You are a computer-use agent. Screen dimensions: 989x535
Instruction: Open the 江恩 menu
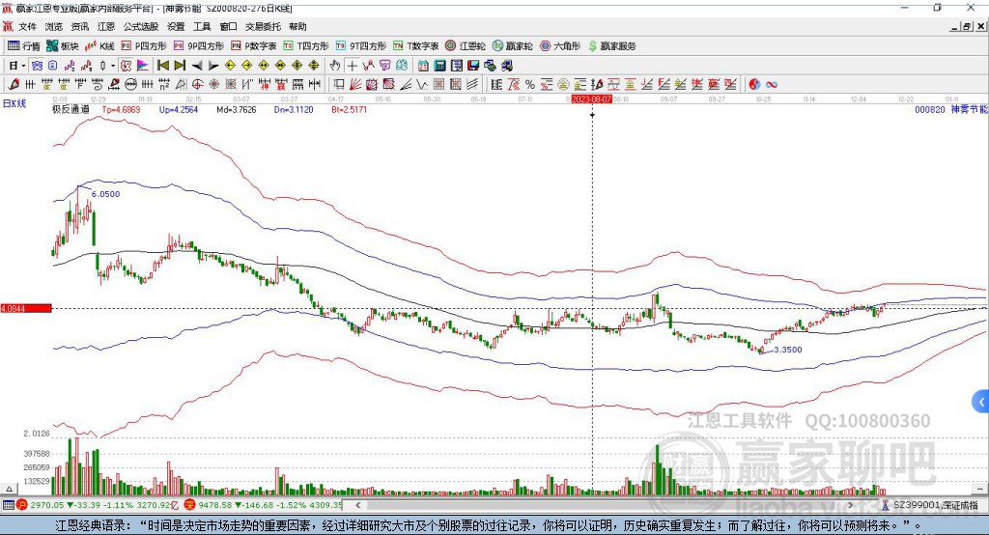pyautogui.click(x=106, y=26)
